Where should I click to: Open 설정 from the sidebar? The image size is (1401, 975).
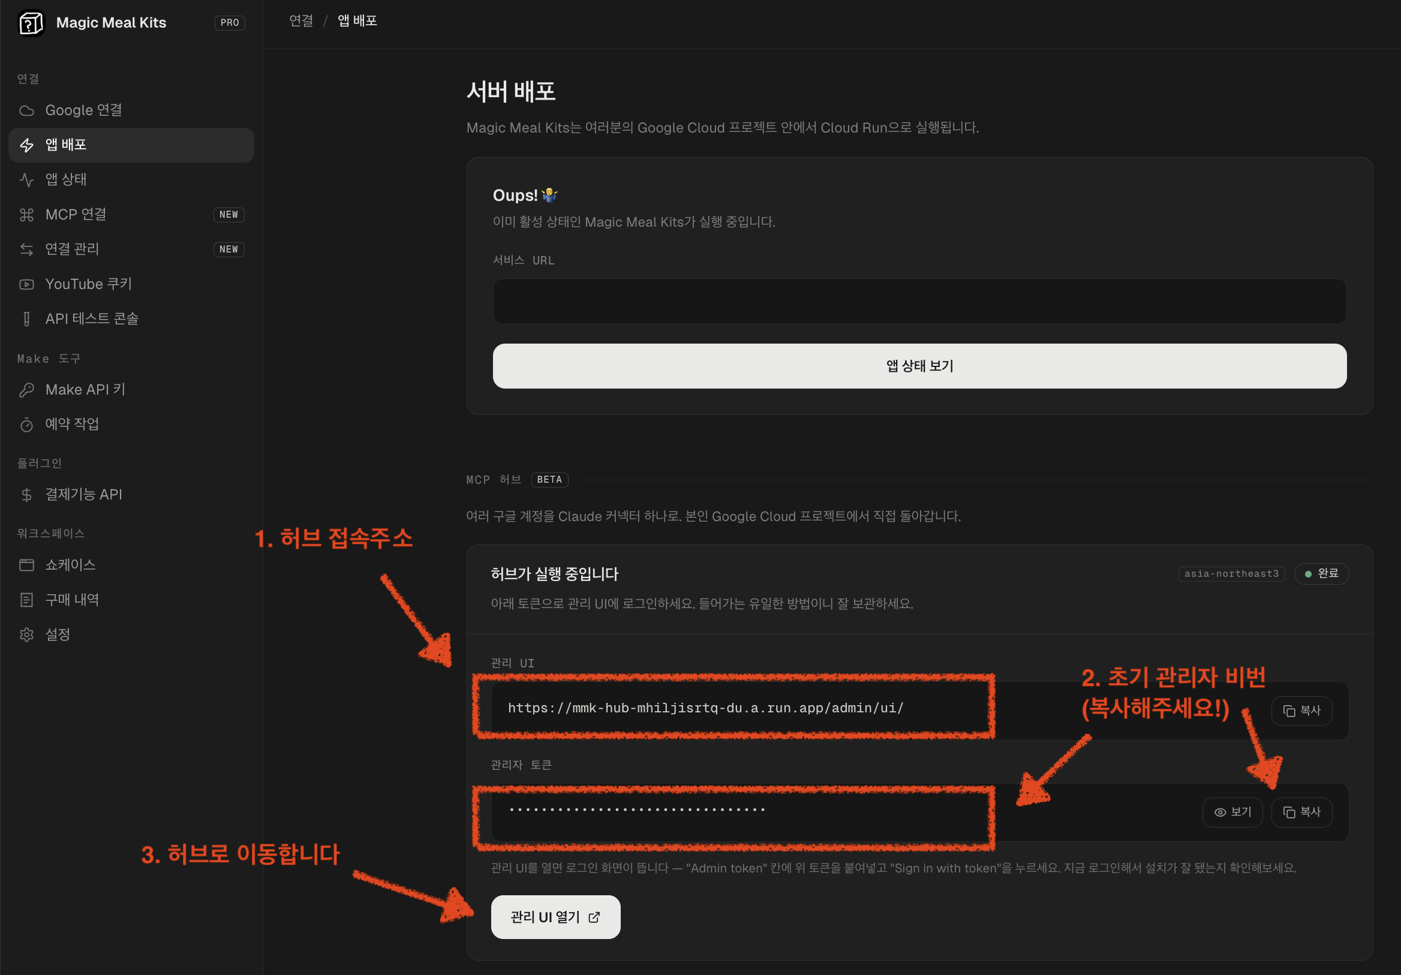pyautogui.click(x=131, y=634)
